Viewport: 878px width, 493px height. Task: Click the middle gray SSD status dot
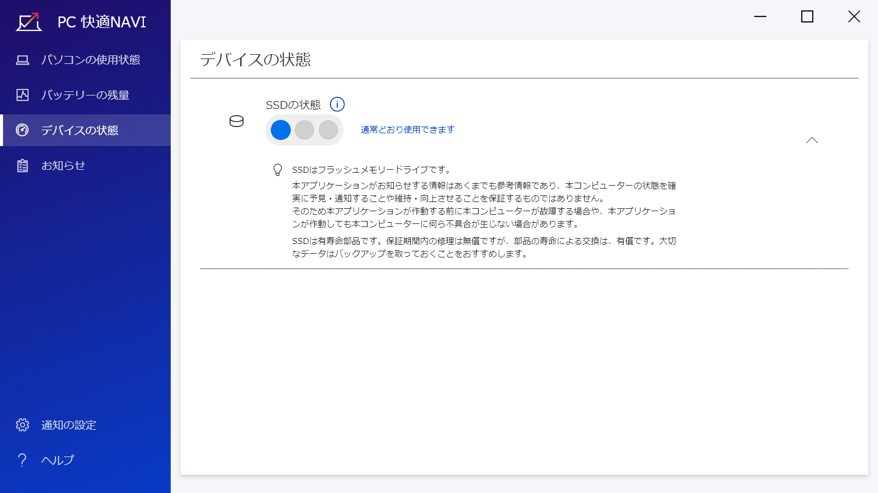coord(304,130)
